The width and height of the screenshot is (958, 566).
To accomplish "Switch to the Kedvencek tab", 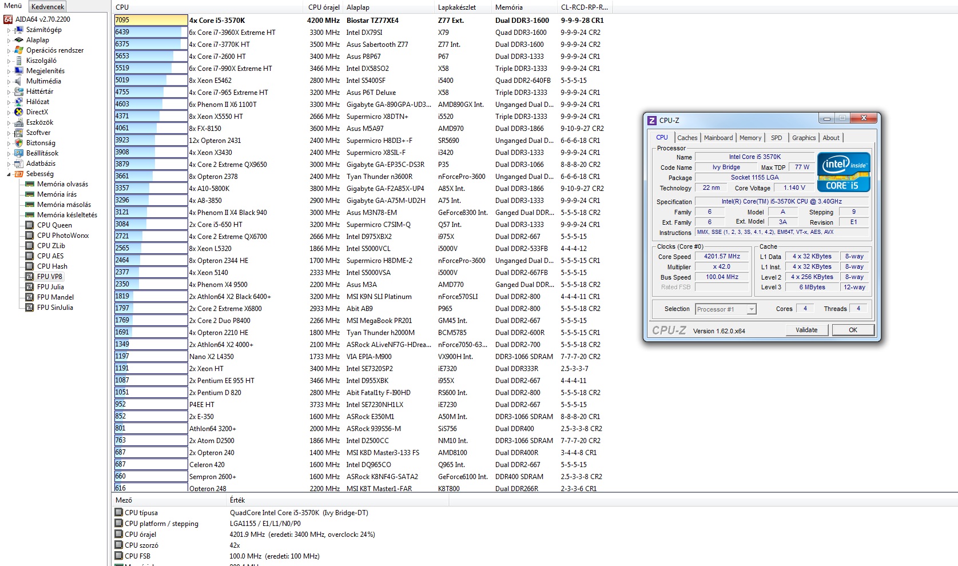I will (x=47, y=7).
